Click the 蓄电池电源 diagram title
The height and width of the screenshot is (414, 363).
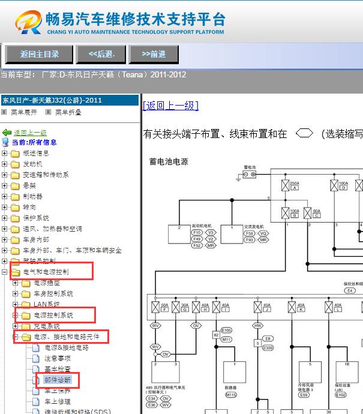[169, 161]
